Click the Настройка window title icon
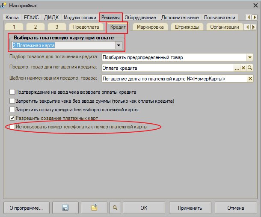Viewport: 261px width, 217px height. click(3, 5)
